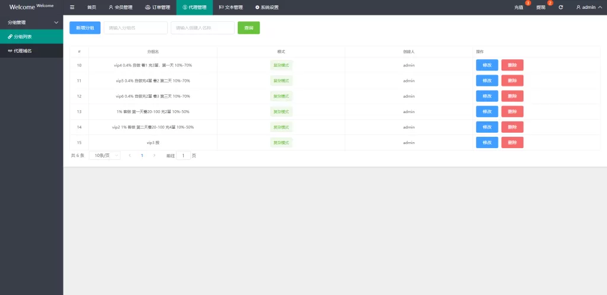Click the refresh icon in top bar
This screenshot has height=295, width=607.
561,8
